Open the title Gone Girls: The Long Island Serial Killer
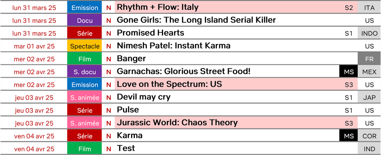The width and height of the screenshot is (381, 155). pos(196,20)
